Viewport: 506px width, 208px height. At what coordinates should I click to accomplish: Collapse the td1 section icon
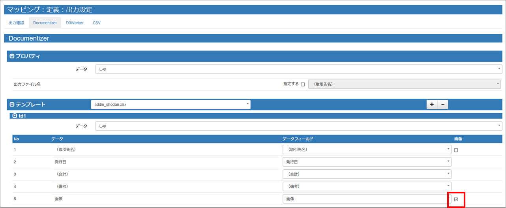tap(15, 116)
